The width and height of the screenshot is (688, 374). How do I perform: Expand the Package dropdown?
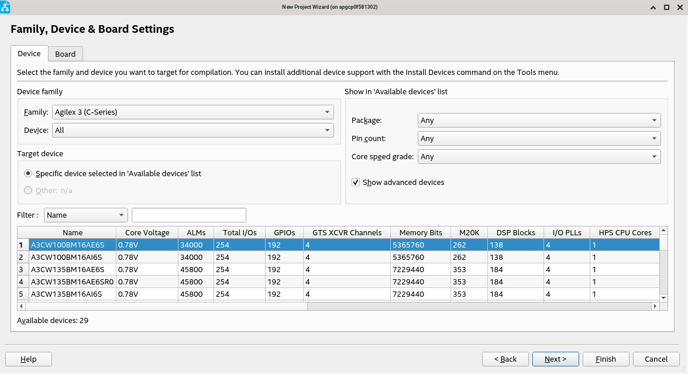point(539,121)
